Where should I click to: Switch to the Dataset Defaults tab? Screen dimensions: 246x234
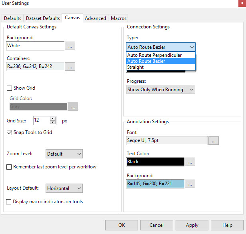pos(43,18)
